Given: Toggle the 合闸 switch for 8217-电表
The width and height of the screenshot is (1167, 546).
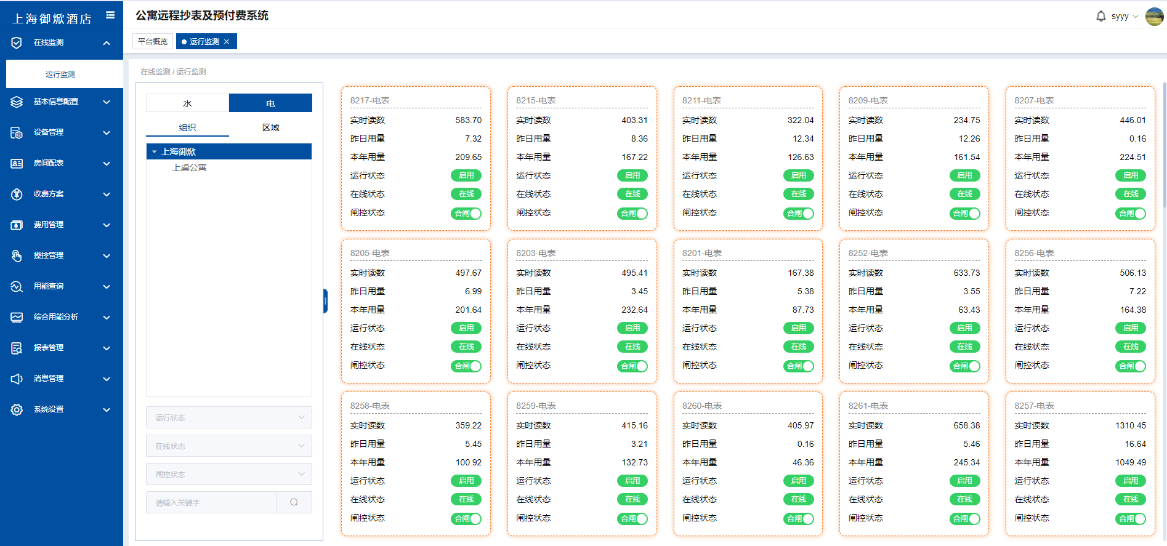Looking at the screenshot, I should 466,214.
